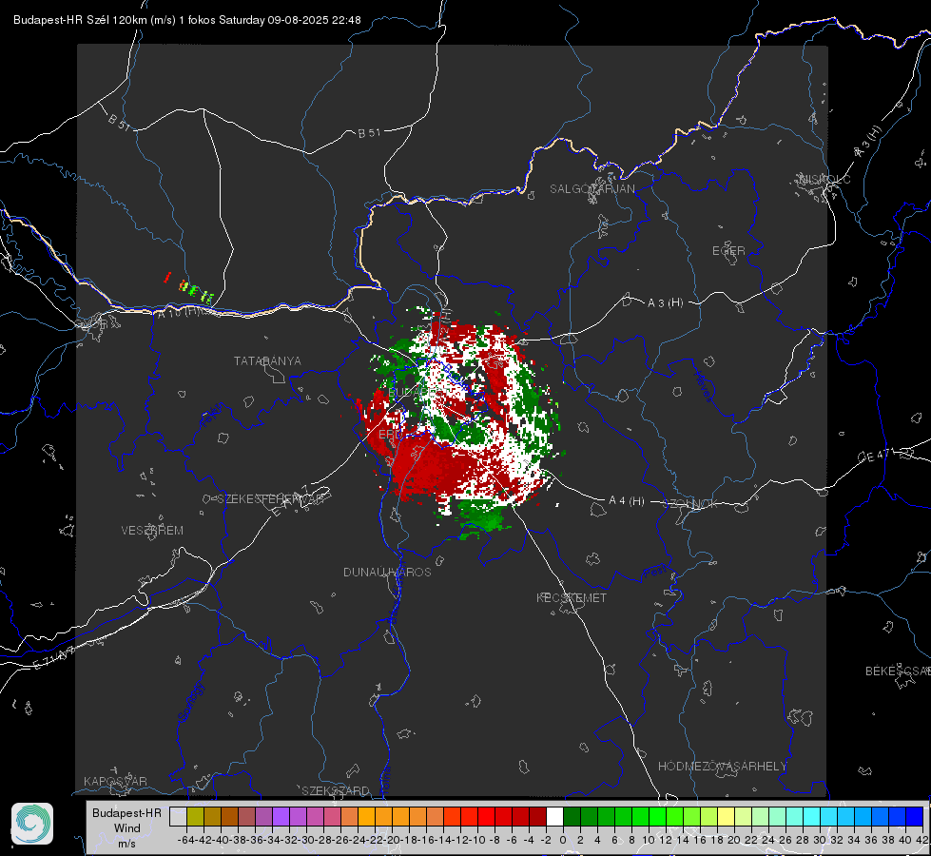This screenshot has width=931, height=856.
Task: Pick the purple legend swatch above -34
Action: coord(281,816)
